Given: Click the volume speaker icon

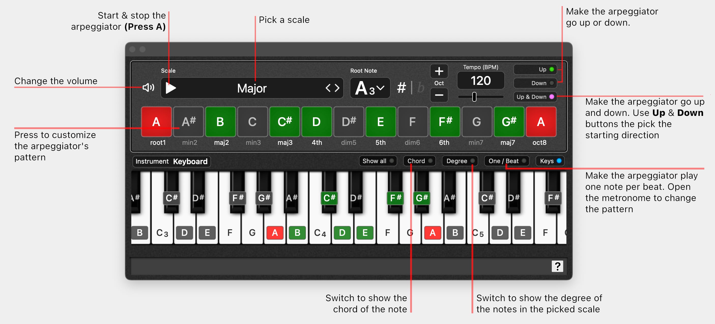Looking at the screenshot, I should (x=148, y=88).
